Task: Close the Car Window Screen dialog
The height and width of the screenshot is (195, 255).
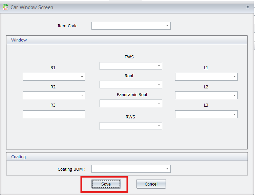Action: coord(248,7)
